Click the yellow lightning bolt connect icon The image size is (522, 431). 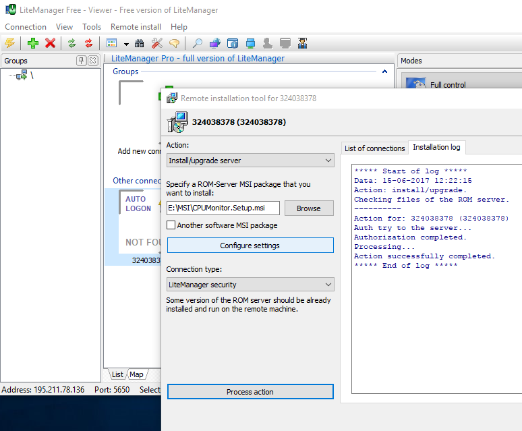tap(10, 43)
